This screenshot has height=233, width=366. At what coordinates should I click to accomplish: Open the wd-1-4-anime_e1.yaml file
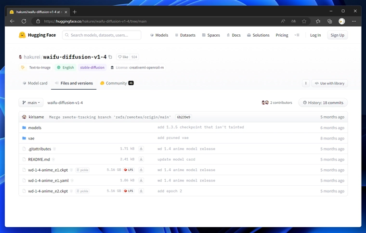[48, 180]
